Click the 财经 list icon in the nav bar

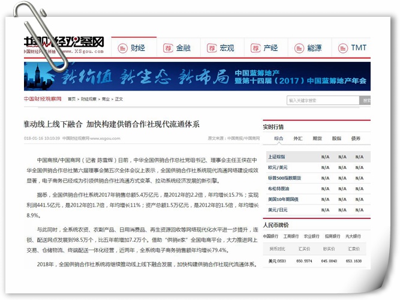122,48
